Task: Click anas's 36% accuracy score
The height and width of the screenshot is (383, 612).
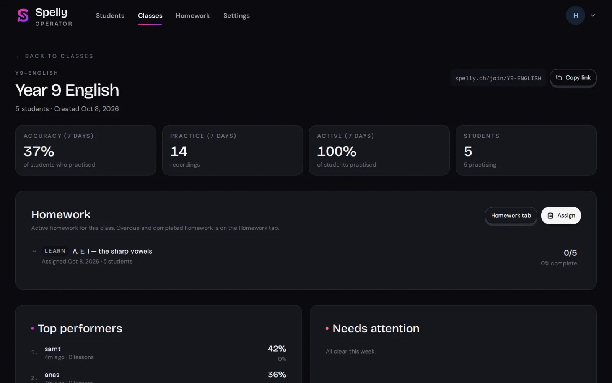Action: click(x=277, y=375)
